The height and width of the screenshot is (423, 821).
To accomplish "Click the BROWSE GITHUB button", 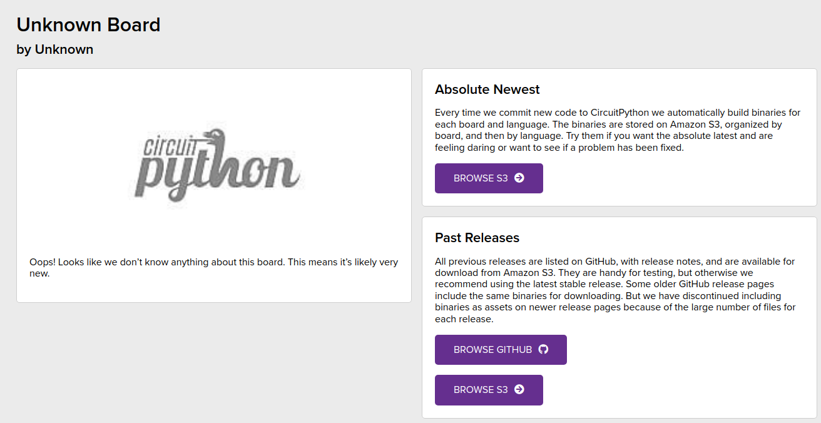I will click(x=501, y=349).
